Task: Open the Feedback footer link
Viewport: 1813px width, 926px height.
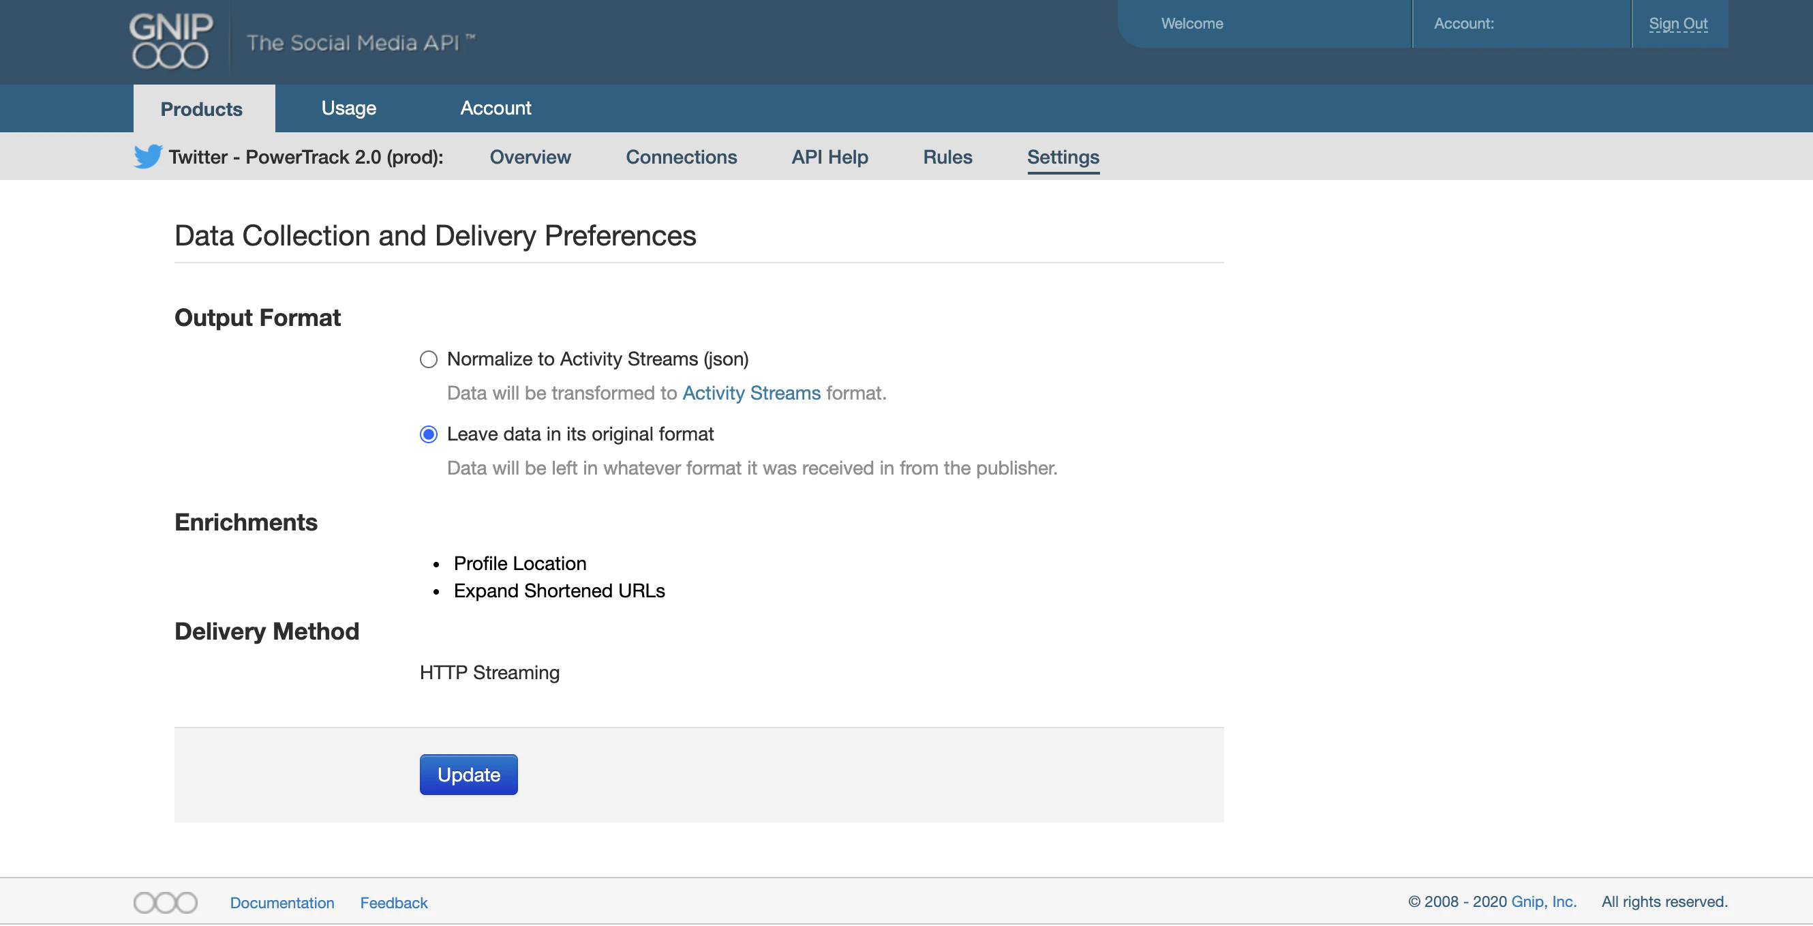Action: tap(393, 902)
